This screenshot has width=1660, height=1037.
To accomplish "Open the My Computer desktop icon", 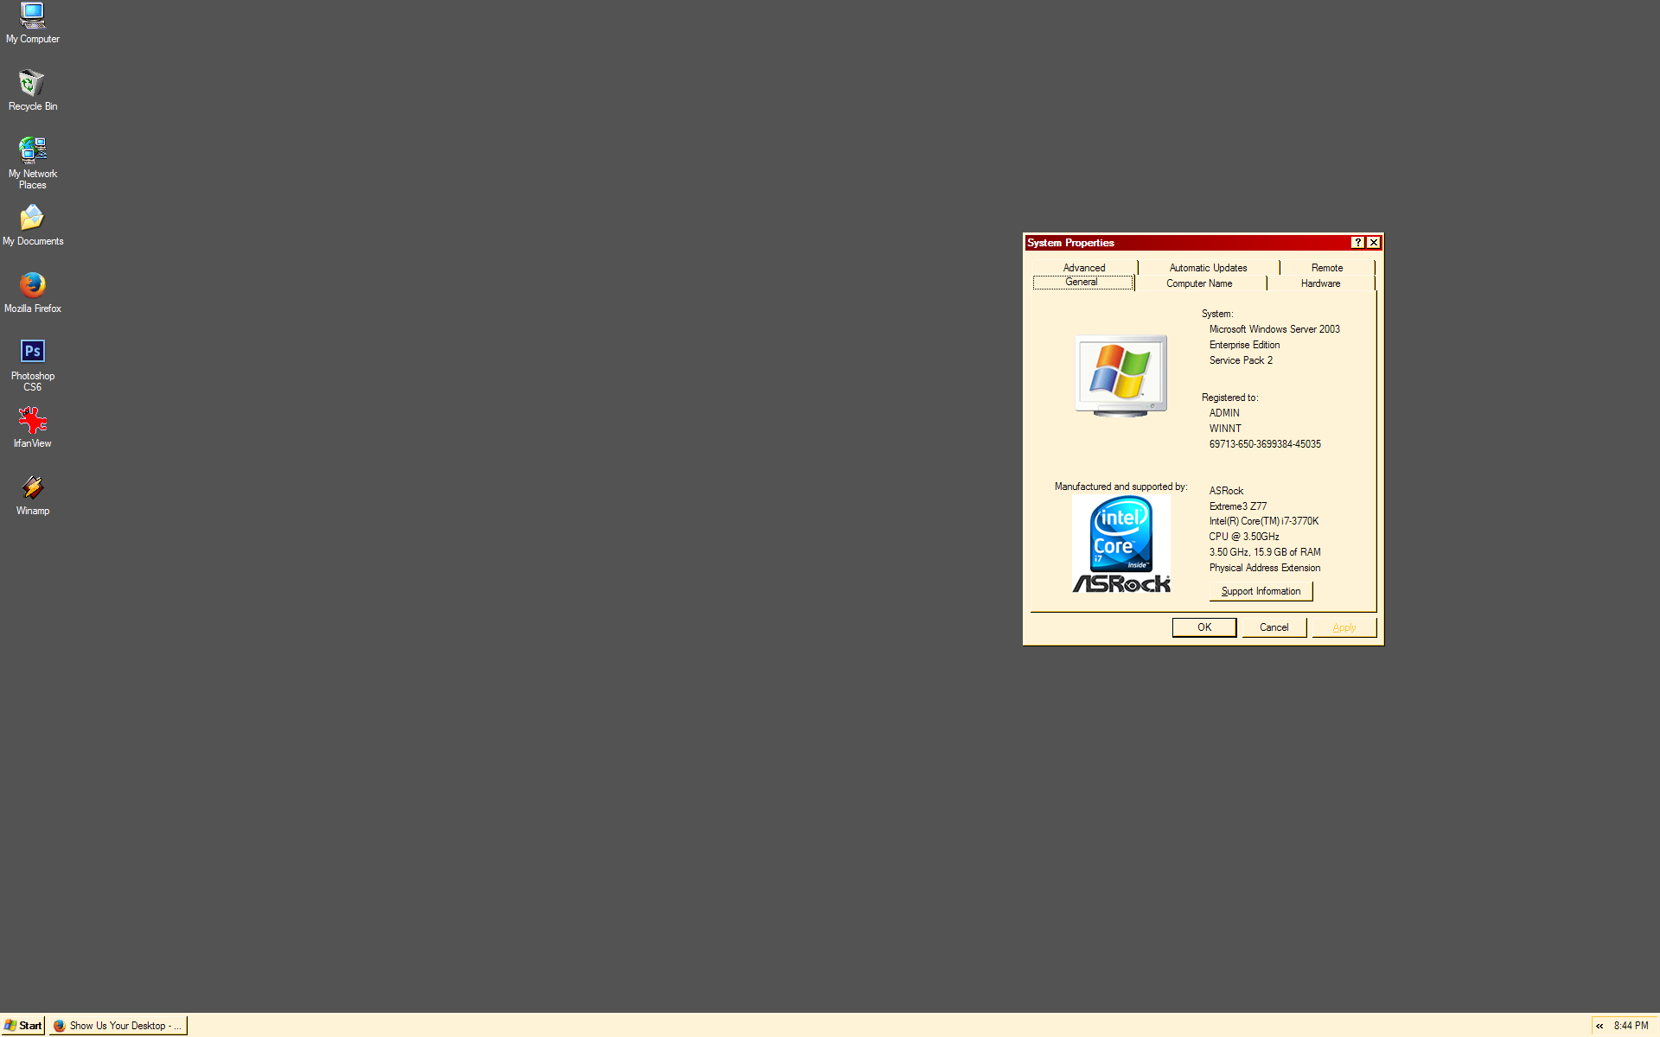I will 32,23.
